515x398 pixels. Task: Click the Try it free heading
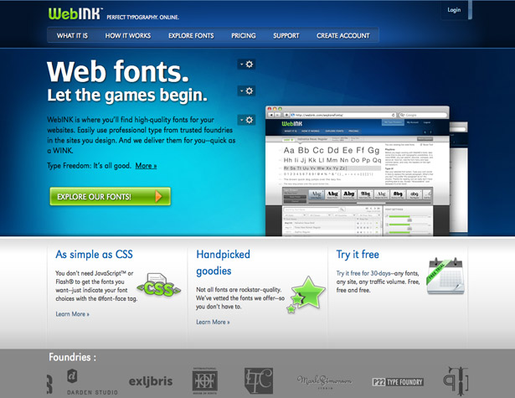358,255
